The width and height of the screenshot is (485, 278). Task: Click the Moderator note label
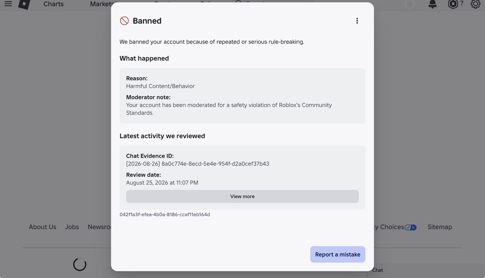coord(148,97)
